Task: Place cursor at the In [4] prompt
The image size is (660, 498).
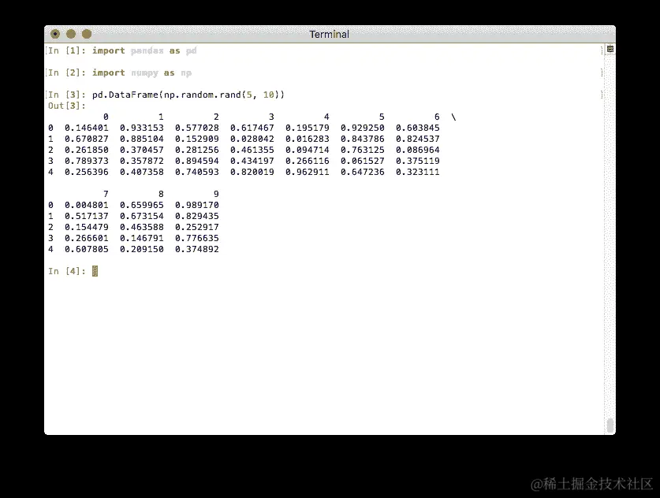Action: tap(95, 271)
